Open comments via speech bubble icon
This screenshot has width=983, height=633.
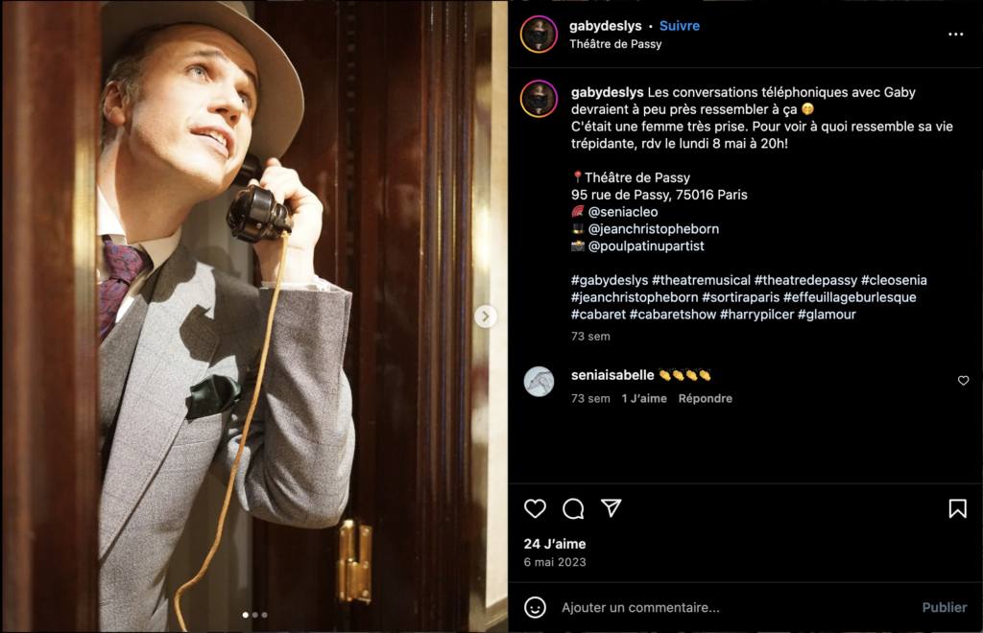point(573,509)
